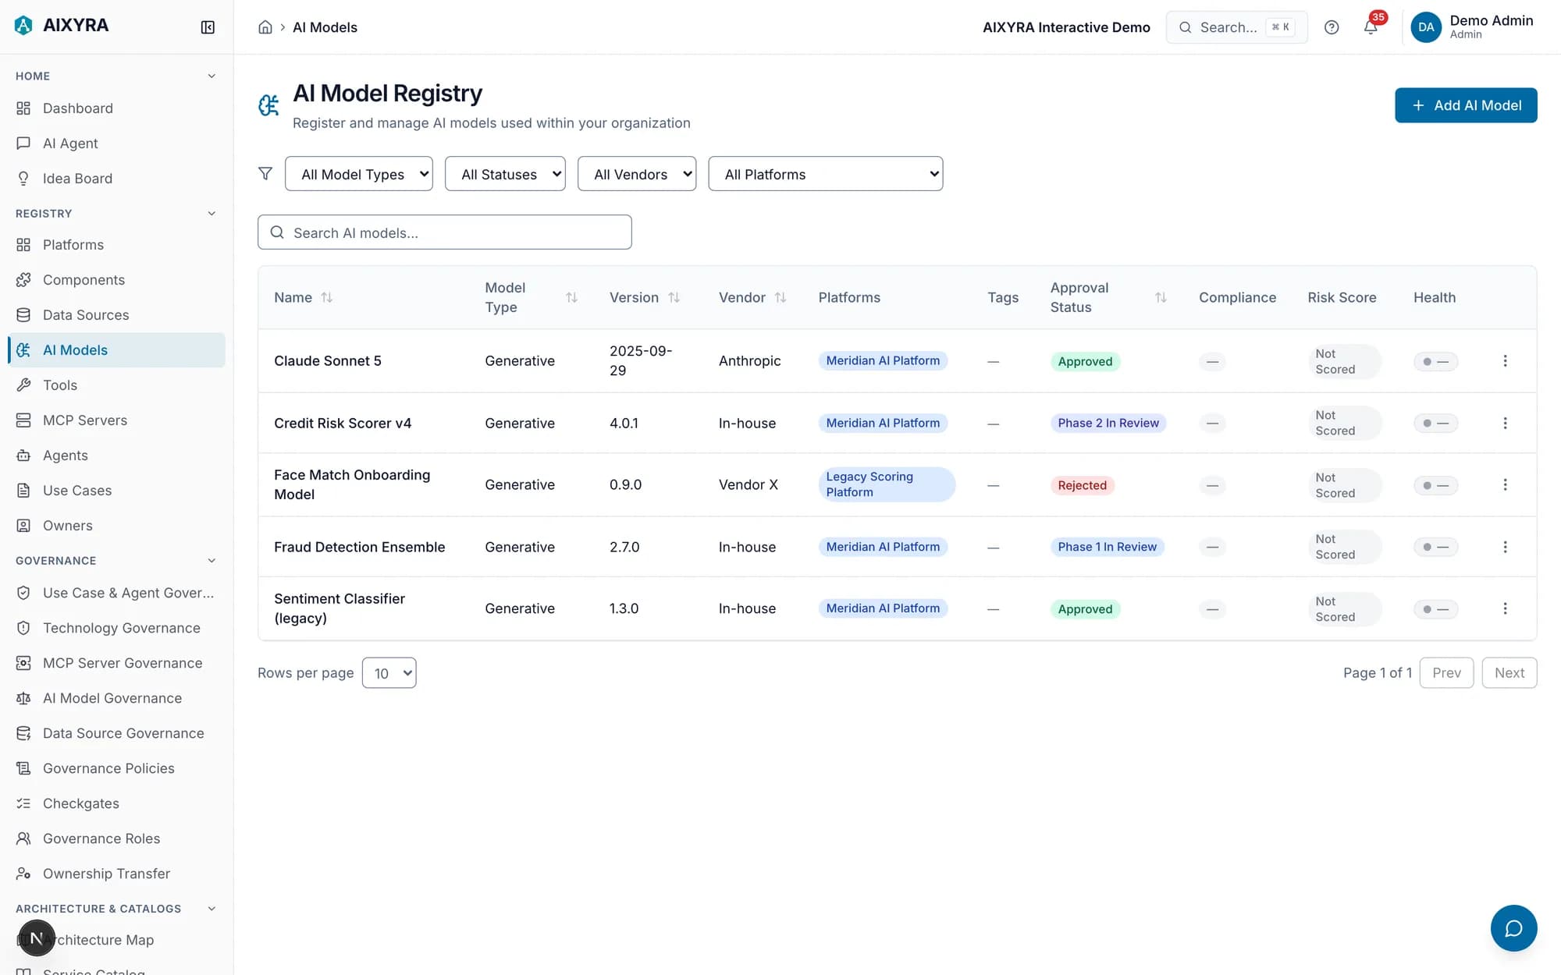1561x975 pixels.
Task: Open row actions for Face Match Onboarding Model
Action: (x=1505, y=484)
